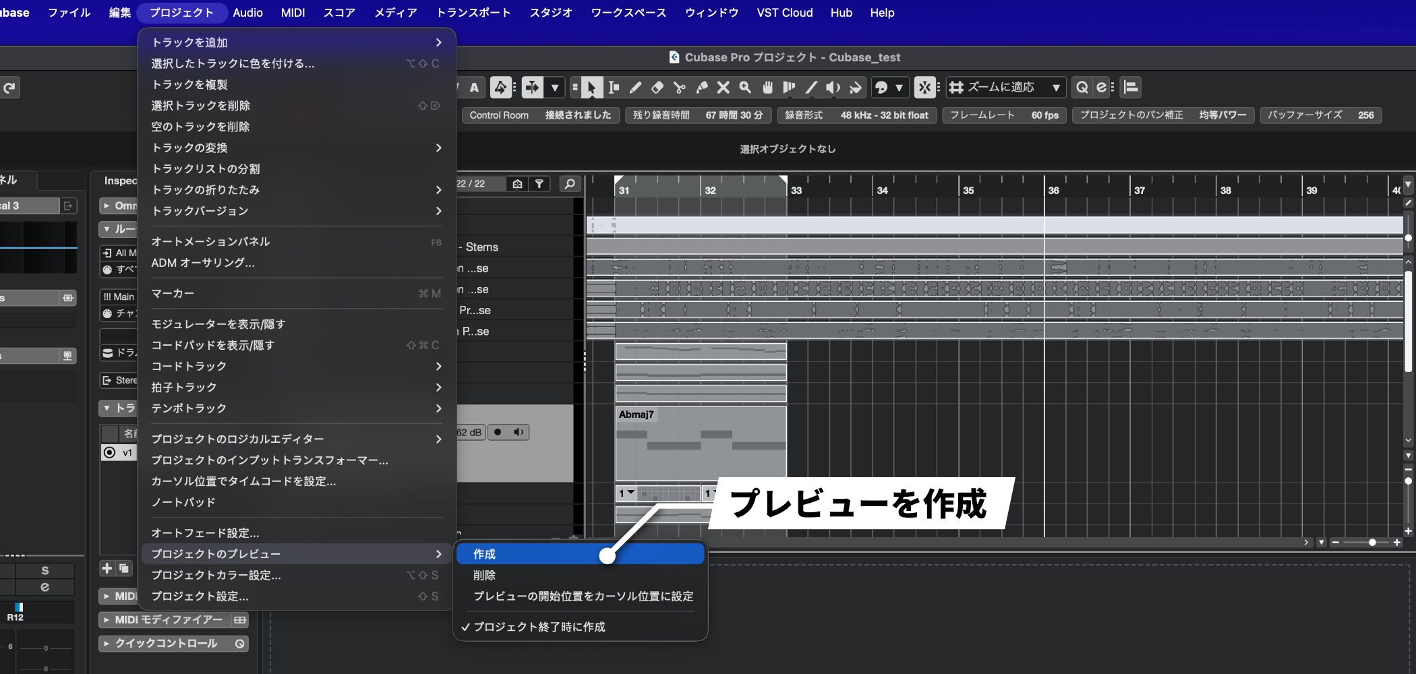Click the Control Room status button
This screenshot has width=1416, height=674.
540,115
